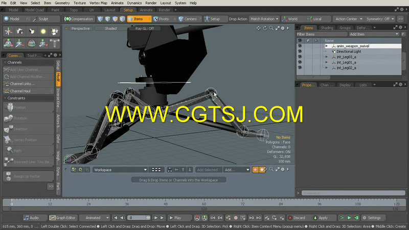Open viewport settings gear icon
Viewport: 409px width, 230px height.
click(x=283, y=28)
